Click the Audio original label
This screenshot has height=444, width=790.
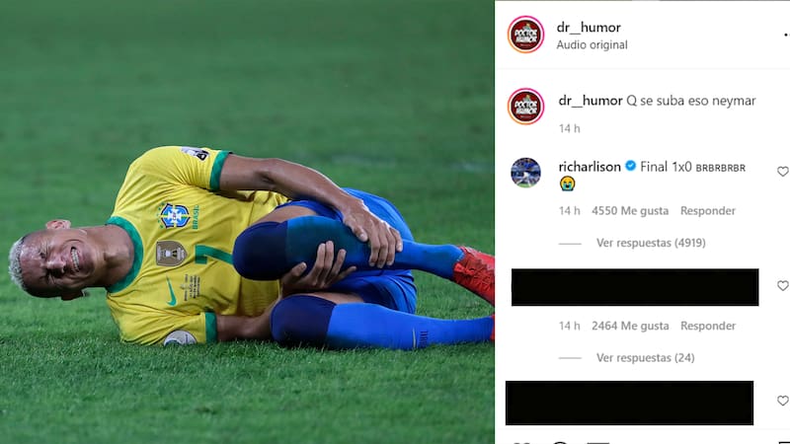click(x=592, y=44)
